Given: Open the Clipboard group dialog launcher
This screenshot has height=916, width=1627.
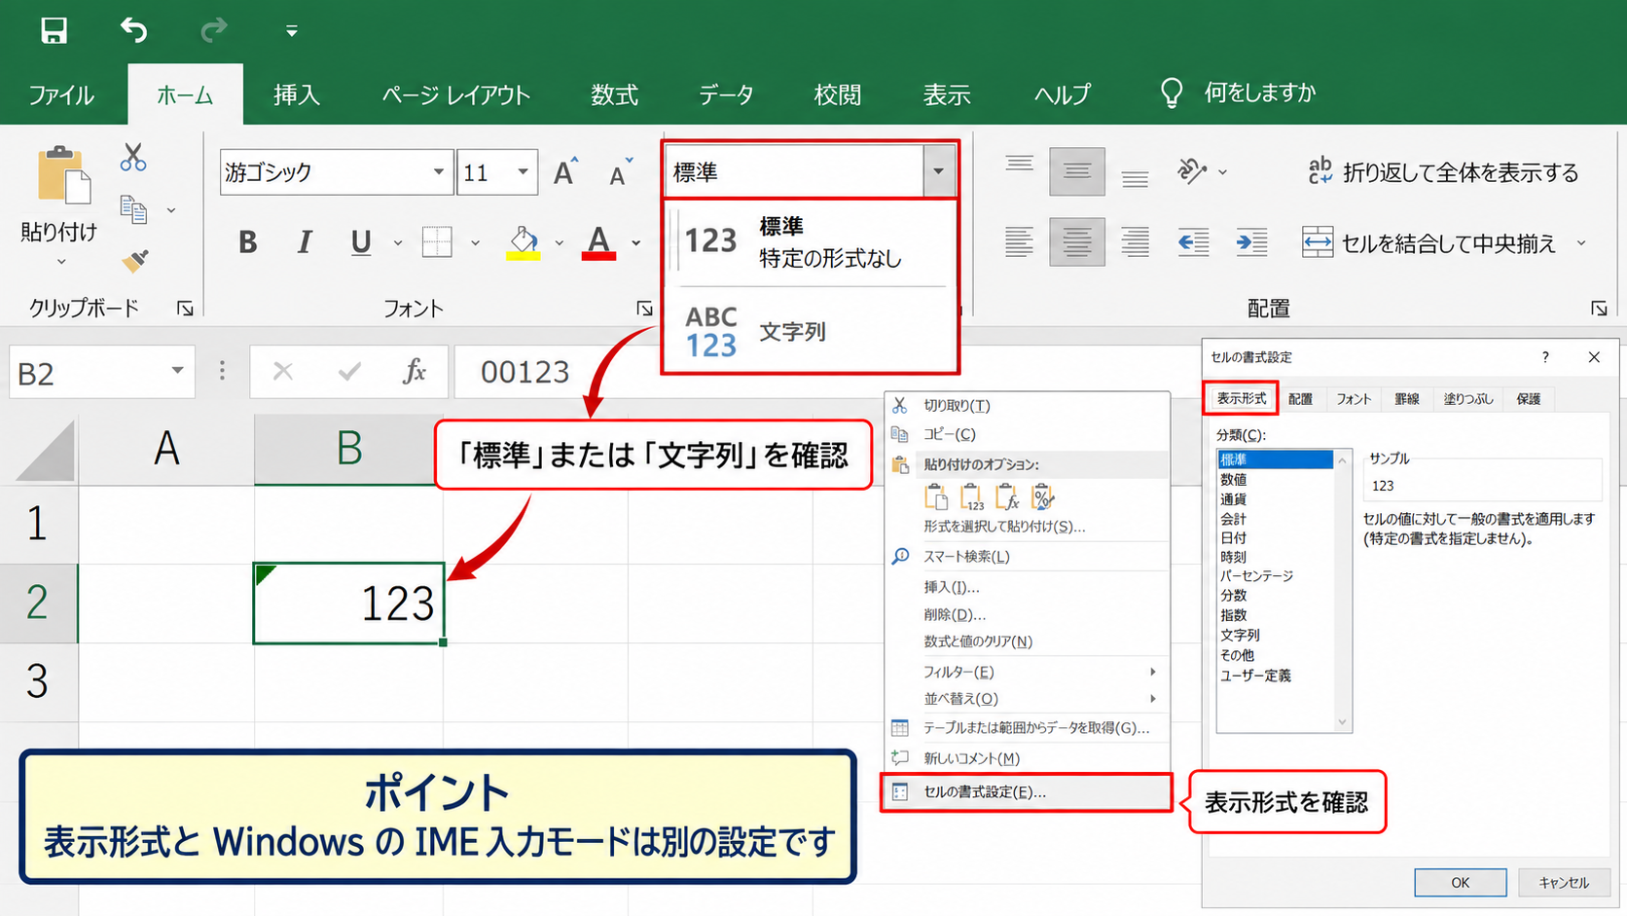Looking at the screenshot, I should (185, 309).
